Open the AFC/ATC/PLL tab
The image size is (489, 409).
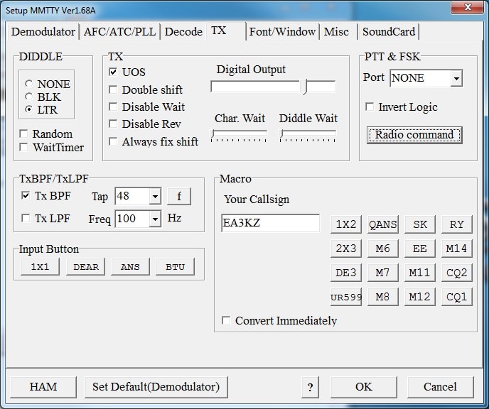(119, 32)
